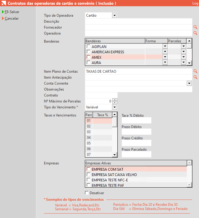Screen dimensions: 199x218
Task: Select the EMPRESA COM SAT checkbox
Action: [88, 169]
